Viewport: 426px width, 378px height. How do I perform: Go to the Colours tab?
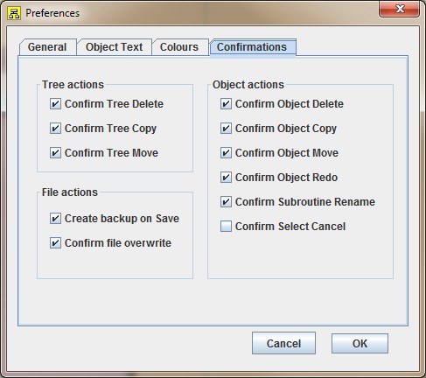179,47
